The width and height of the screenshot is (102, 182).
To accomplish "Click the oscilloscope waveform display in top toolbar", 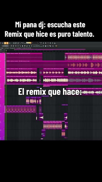I will (x=23, y=43).
